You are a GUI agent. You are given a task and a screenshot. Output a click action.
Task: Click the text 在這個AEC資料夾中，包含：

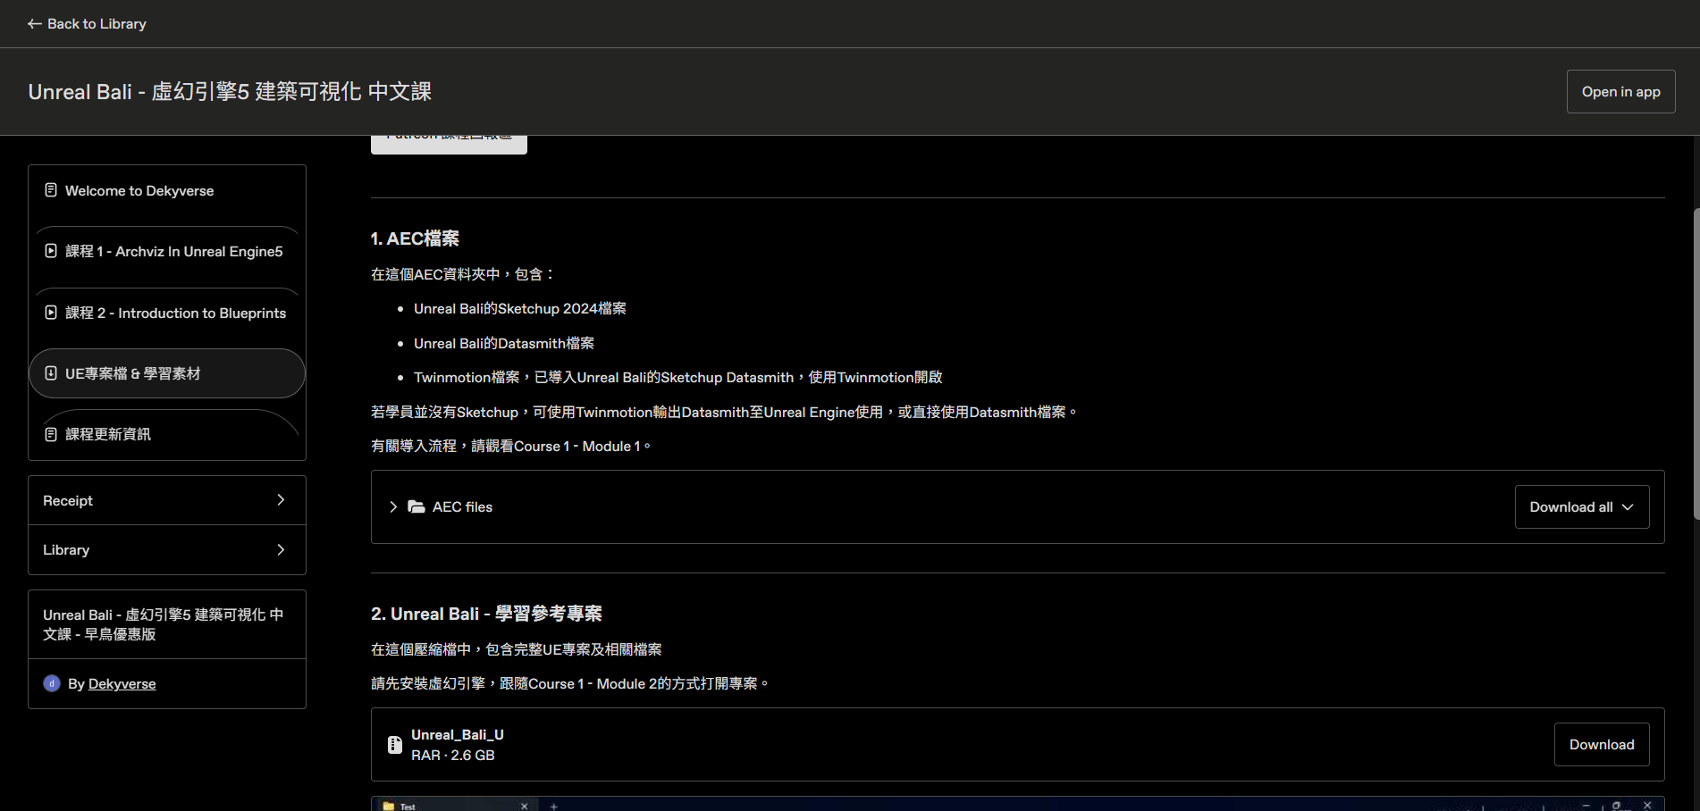(464, 274)
